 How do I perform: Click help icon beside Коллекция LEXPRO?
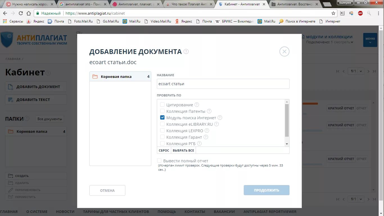207,130
